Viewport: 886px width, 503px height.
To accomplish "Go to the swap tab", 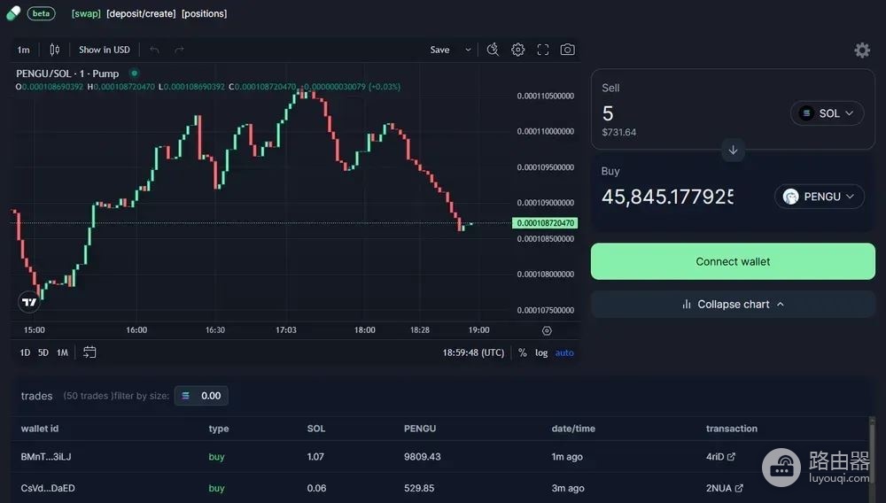I will [x=86, y=13].
